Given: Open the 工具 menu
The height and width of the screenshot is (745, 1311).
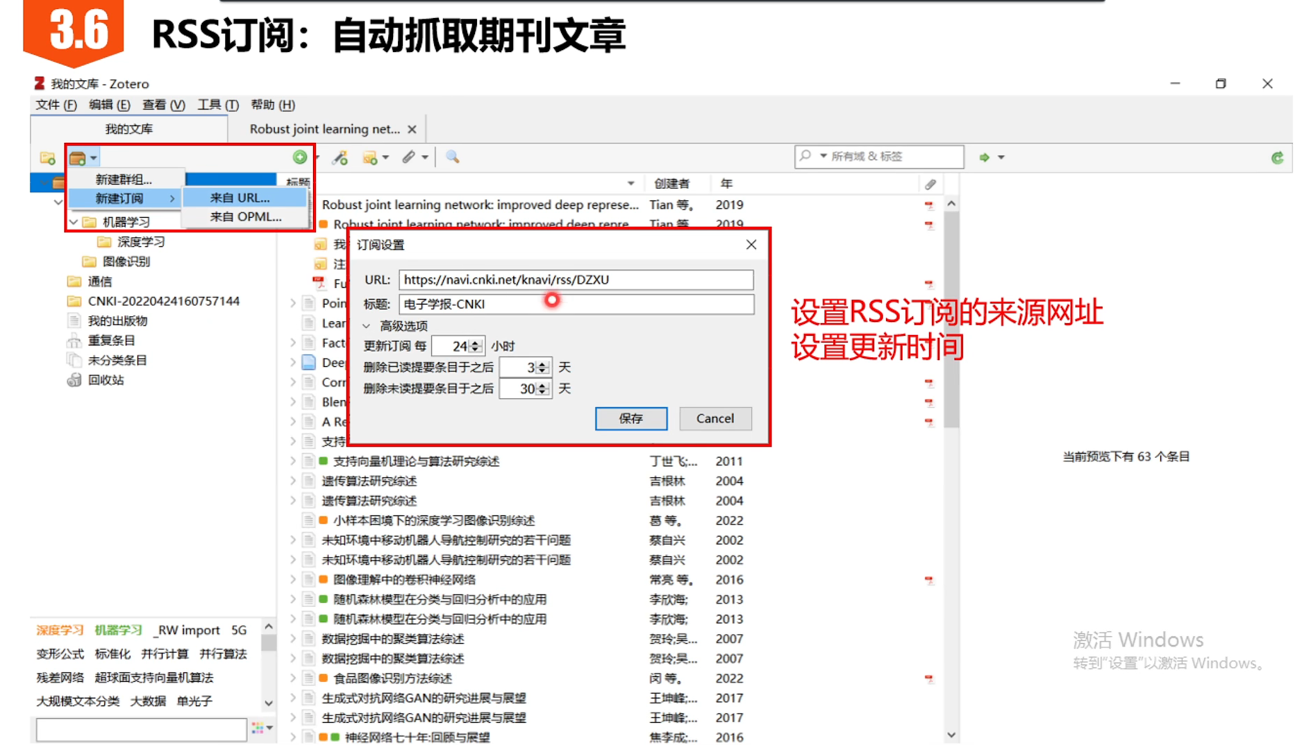Looking at the screenshot, I should 216,105.
